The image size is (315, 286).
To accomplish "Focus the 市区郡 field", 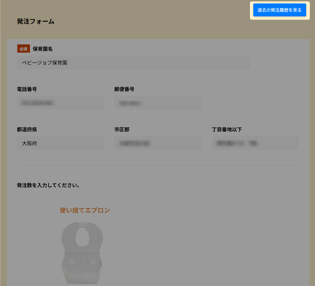I will pos(158,143).
